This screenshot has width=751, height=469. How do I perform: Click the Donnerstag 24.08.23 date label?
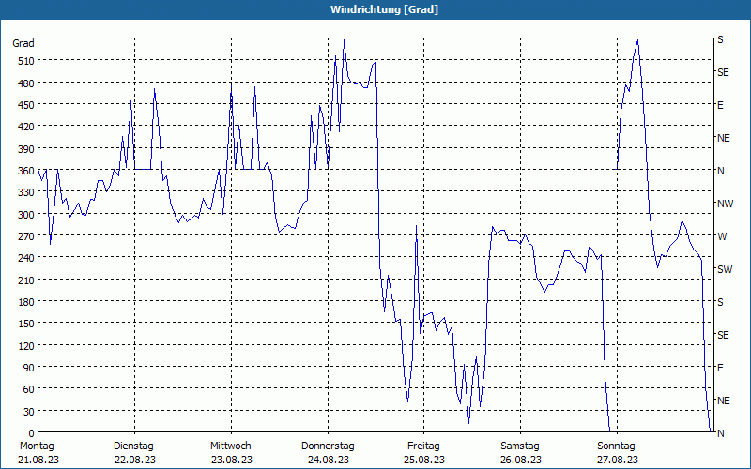pyautogui.click(x=328, y=452)
